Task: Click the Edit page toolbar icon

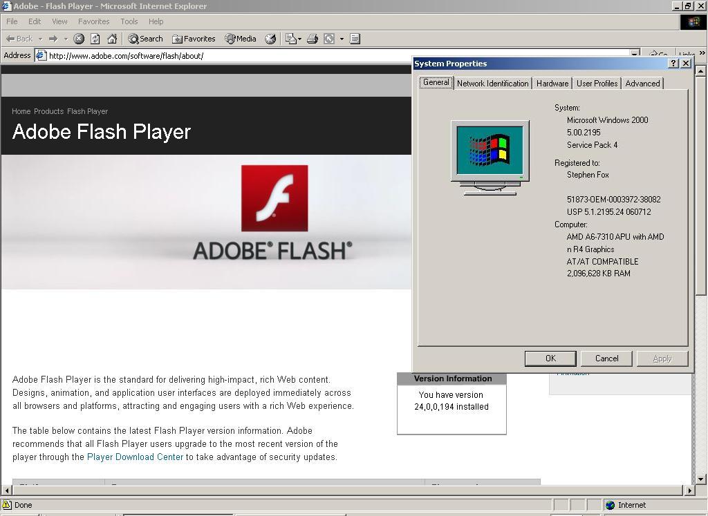Action: coord(329,39)
